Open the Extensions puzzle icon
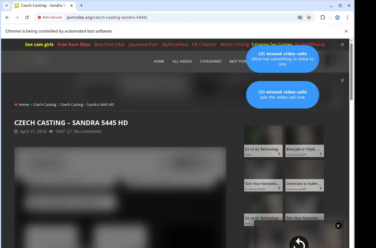Viewport: 376px width, 248px height. coord(323,18)
